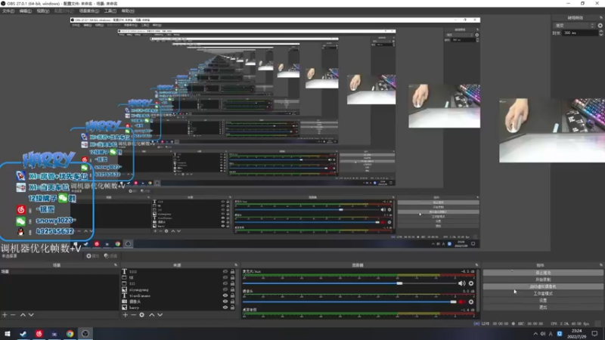The width and height of the screenshot is (605, 340).
Task: Open Google Chrome from the taskbar
Action: (70, 334)
